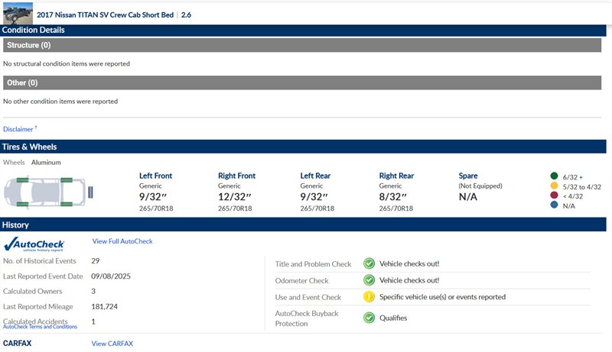612x352 pixels.
Task: Click the truck tire diagram
Action: [47, 190]
